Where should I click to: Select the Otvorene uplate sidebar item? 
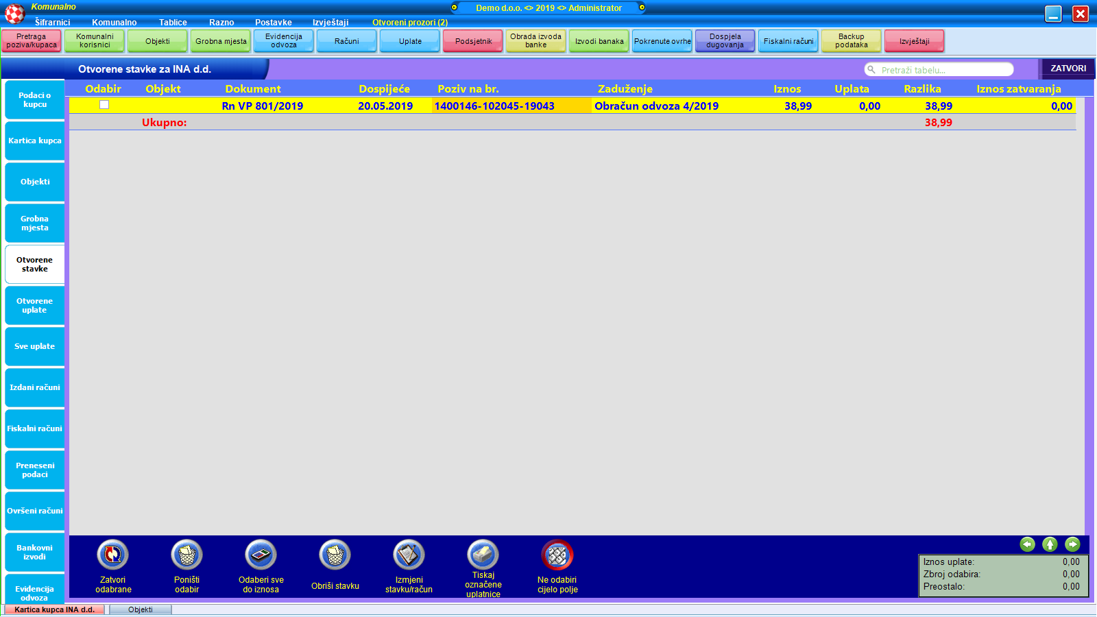click(x=35, y=305)
